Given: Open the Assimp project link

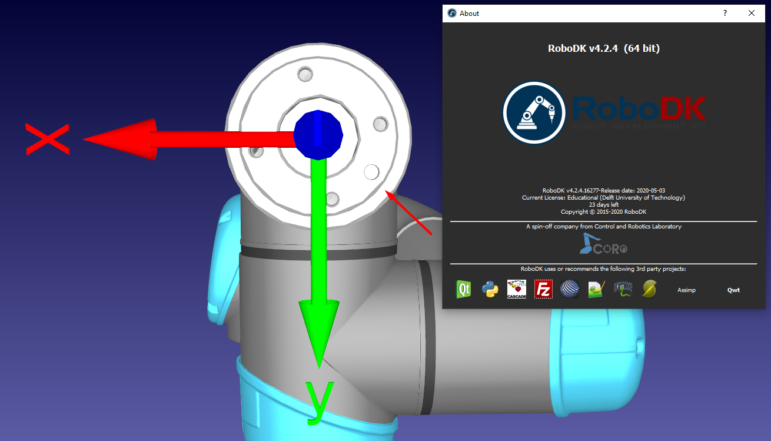Looking at the screenshot, I should coord(686,290).
